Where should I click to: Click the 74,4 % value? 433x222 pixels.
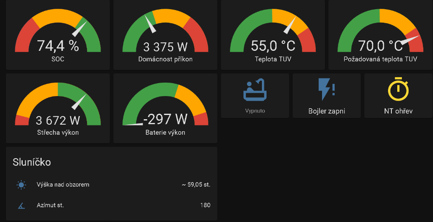[58, 46]
